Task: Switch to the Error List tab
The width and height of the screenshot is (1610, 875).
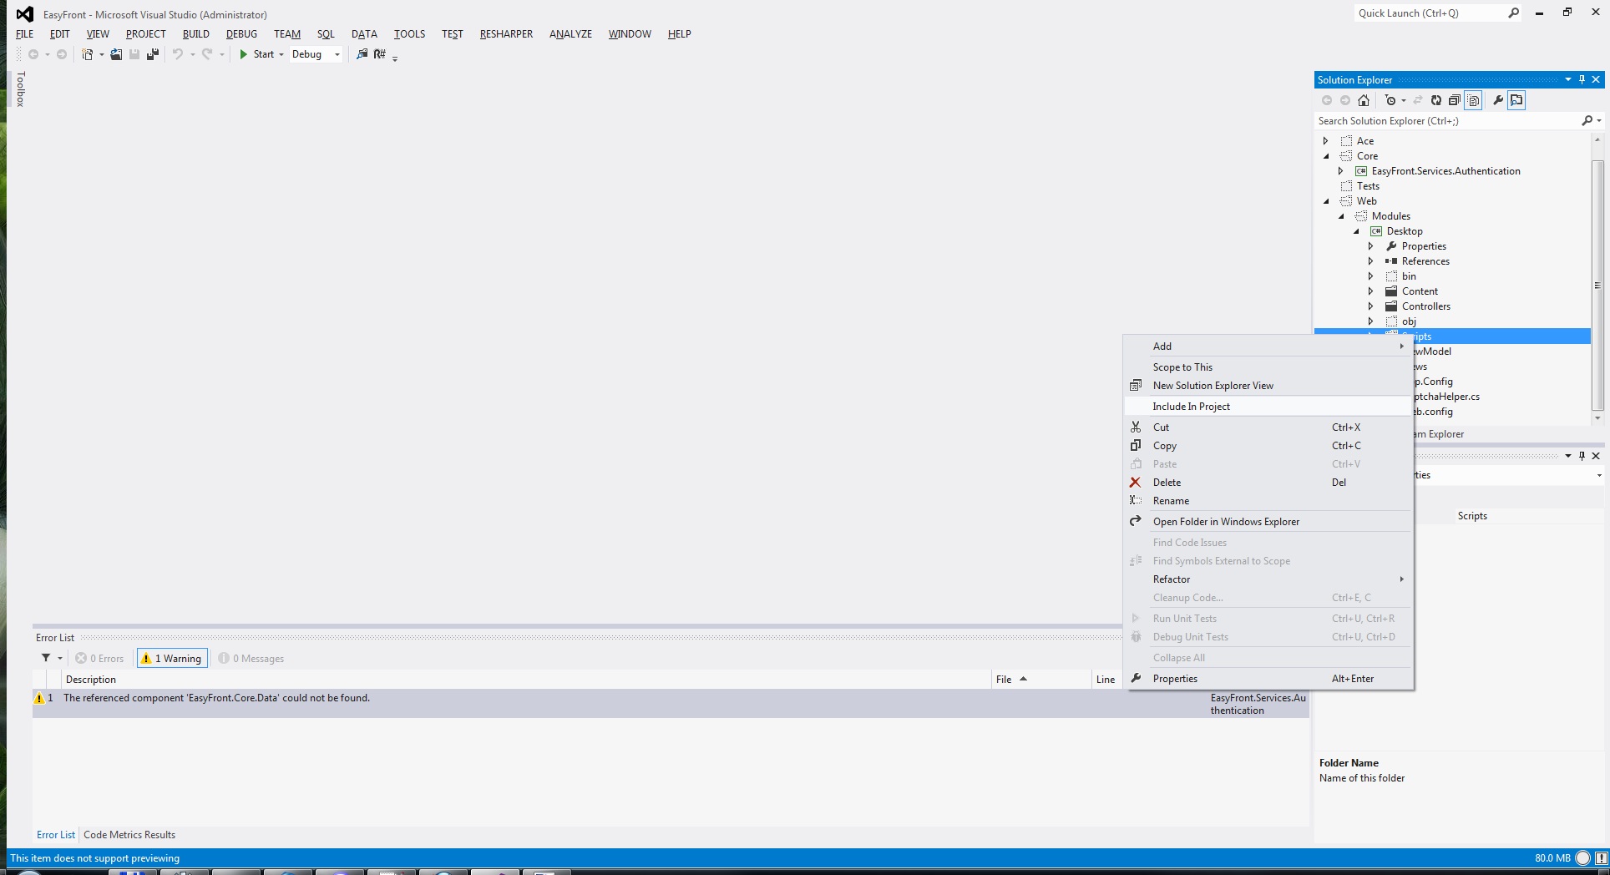Action: pyautogui.click(x=56, y=835)
